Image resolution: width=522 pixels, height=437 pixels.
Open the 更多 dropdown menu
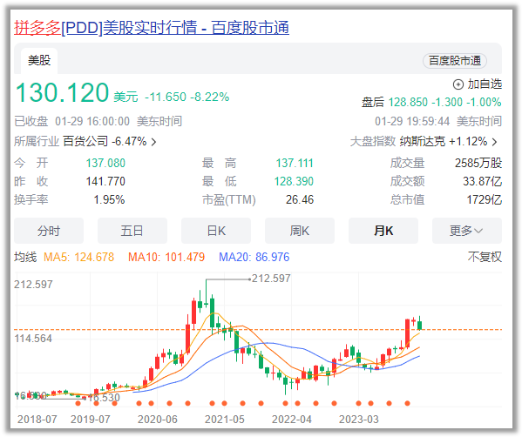(x=467, y=231)
